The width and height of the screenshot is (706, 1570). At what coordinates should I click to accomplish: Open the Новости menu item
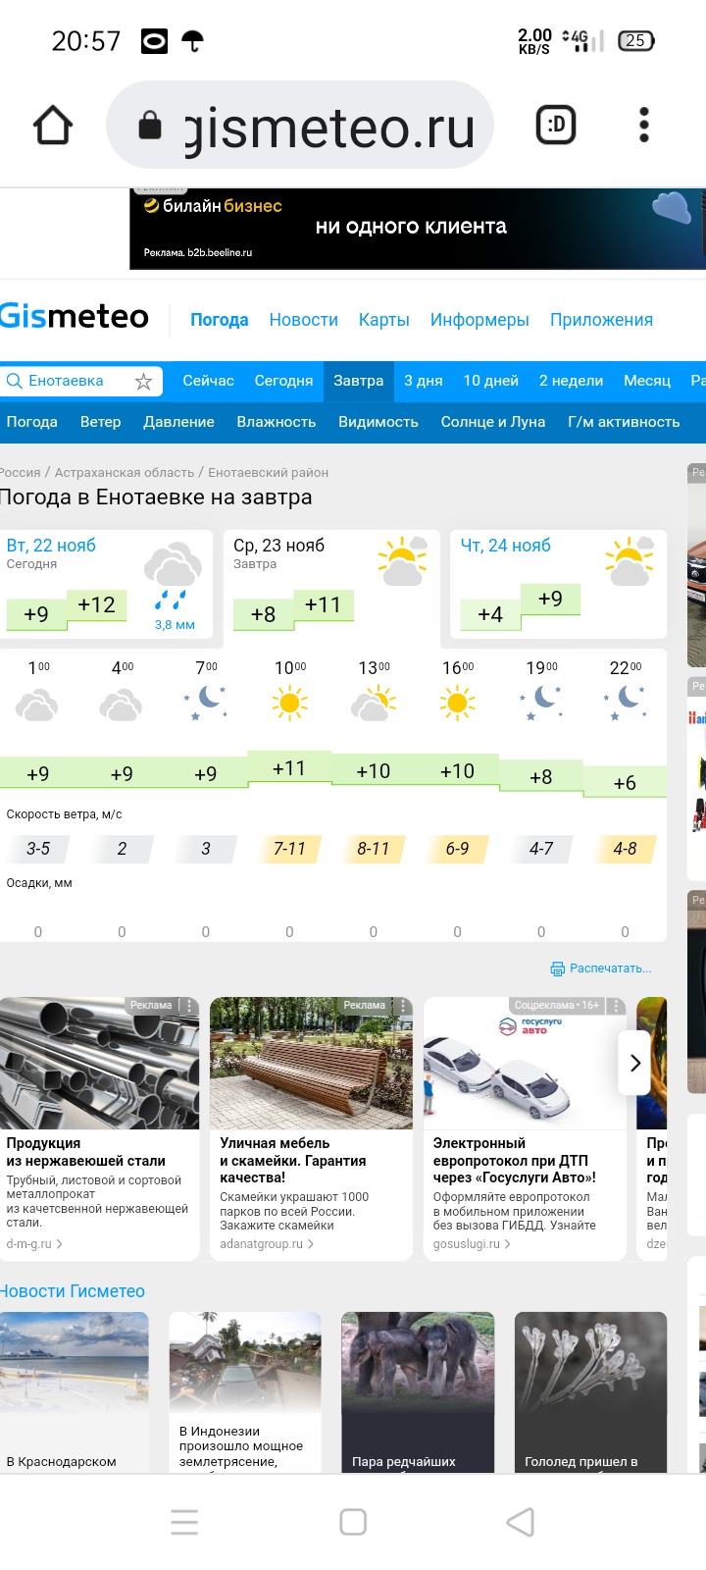click(303, 320)
